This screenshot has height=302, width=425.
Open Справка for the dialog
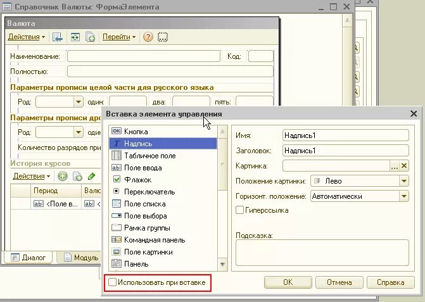point(391,282)
